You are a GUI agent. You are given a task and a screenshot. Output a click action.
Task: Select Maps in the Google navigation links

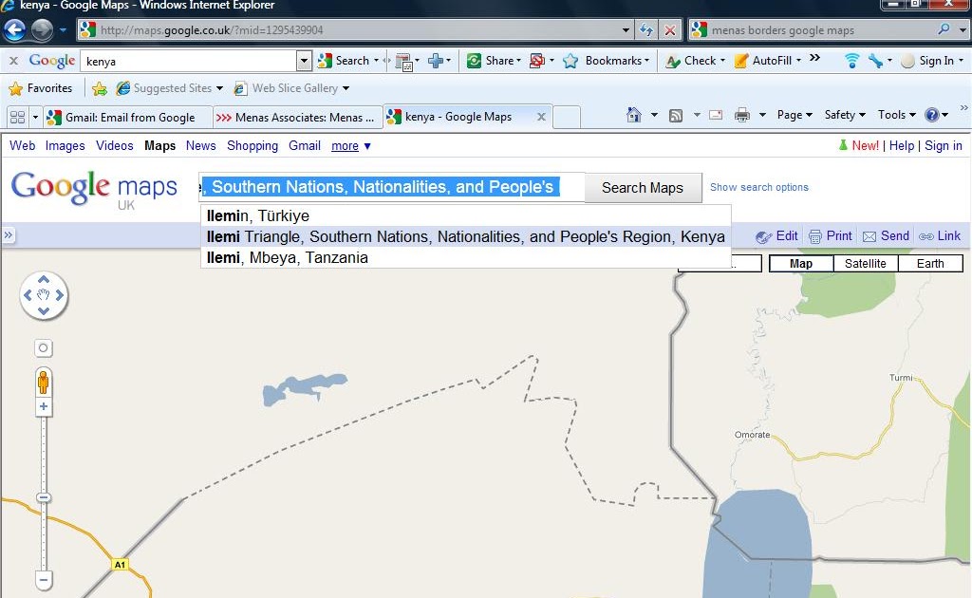[x=159, y=145]
